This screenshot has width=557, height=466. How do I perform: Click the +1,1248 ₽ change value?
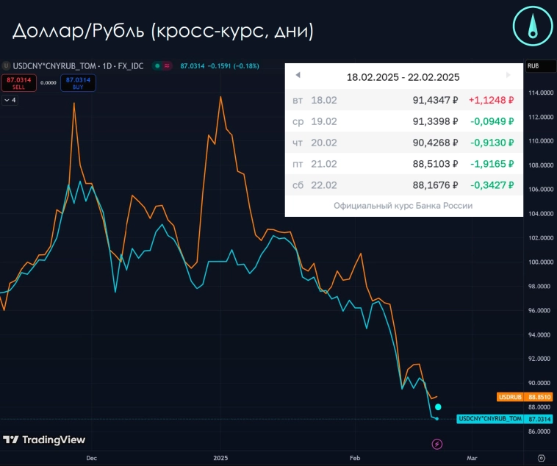point(492,100)
